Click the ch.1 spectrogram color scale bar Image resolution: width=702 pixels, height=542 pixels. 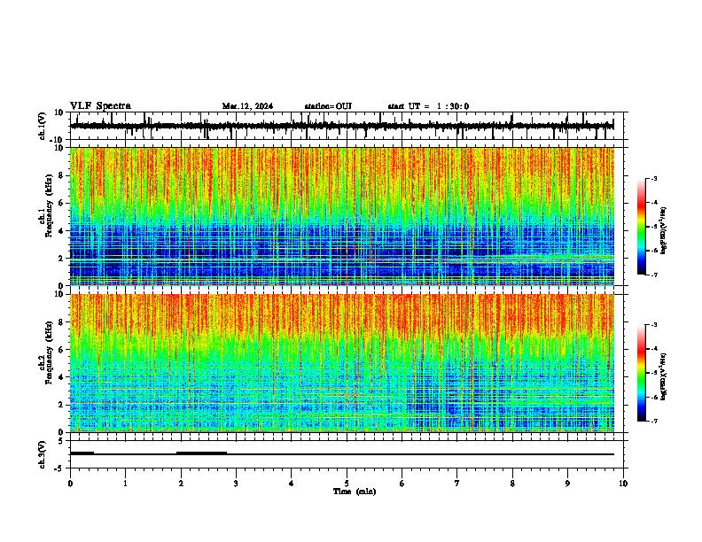[x=642, y=227]
